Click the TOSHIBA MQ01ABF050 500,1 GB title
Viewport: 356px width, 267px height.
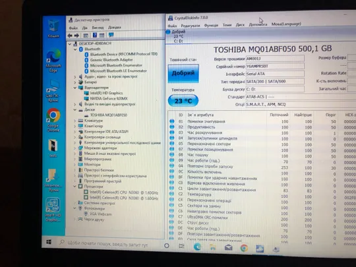pyautogui.click(x=273, y=49)
